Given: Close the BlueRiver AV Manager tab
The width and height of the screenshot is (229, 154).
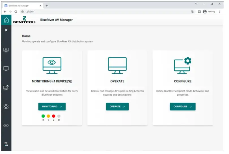Looking at the screenshot, I should (x=41, y=6).
